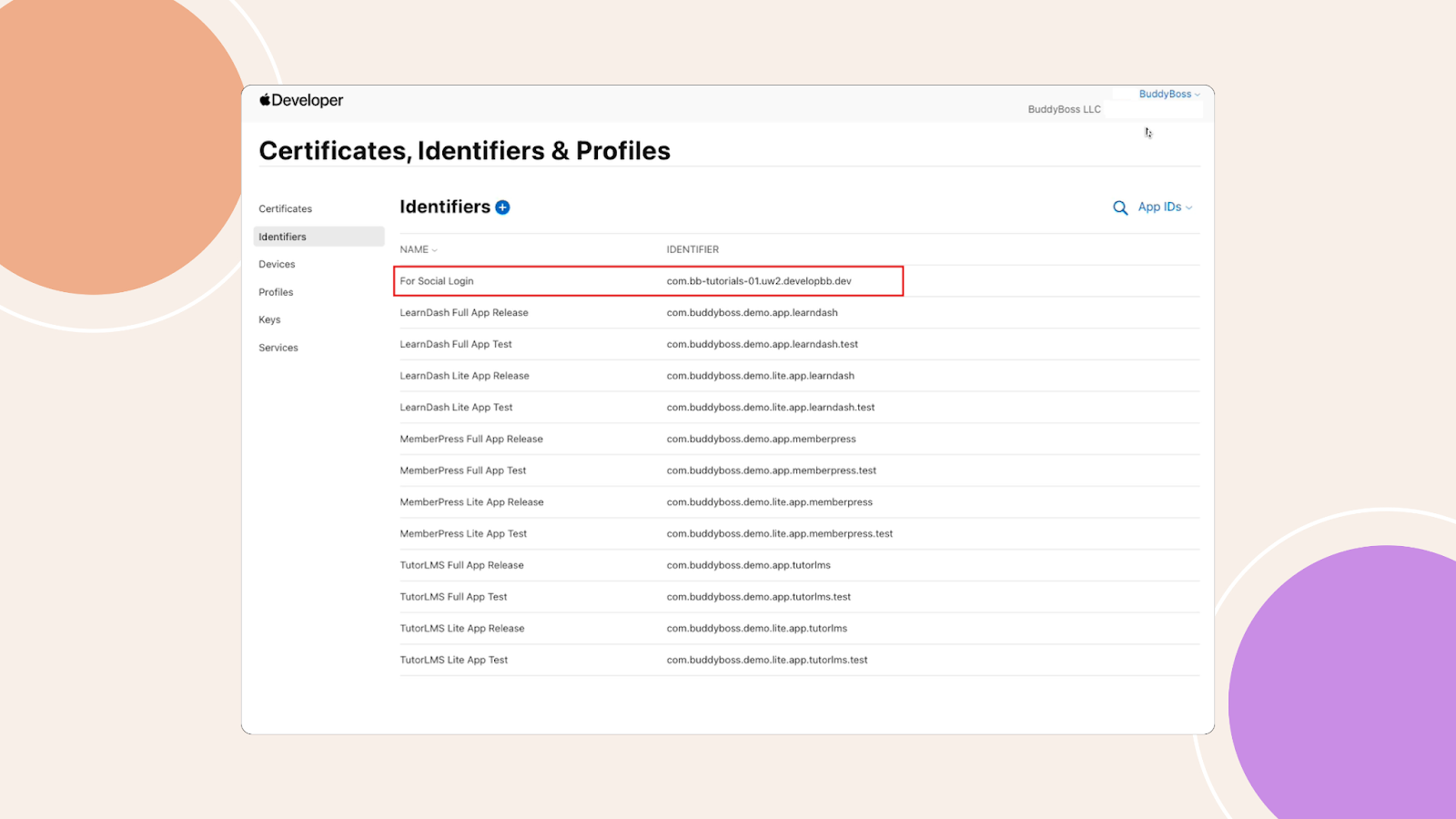Viewport: 1456px width, 819px height.
Task: Open Devices in the sidebar
Action: tap(277, 265)
